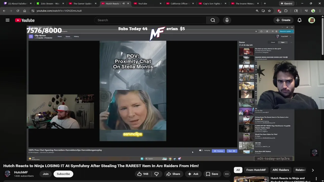Open more actions ellipsis under the video
Screen dimensions: 324x182
coord(227,174)
